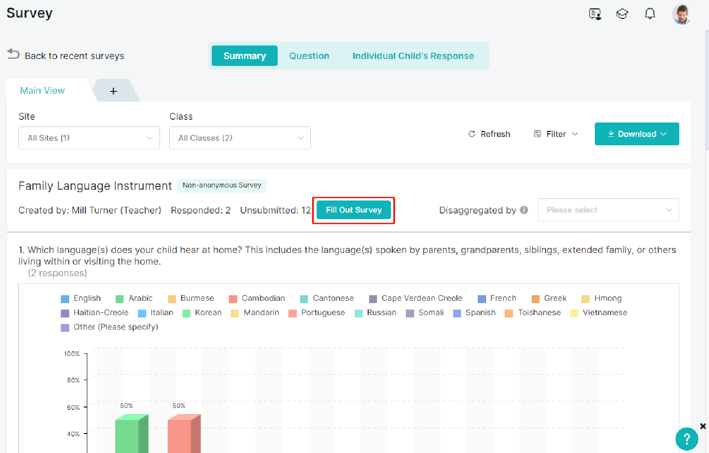
Task: Toggle Mandarin legend entry
Action: point(255,312)
